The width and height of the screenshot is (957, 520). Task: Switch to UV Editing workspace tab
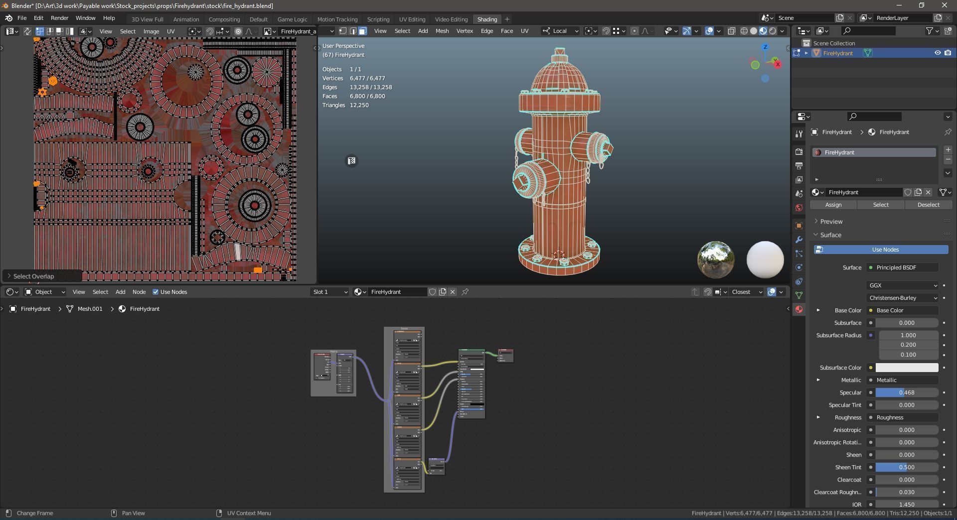pyautogui.click(x=412, y=19)
